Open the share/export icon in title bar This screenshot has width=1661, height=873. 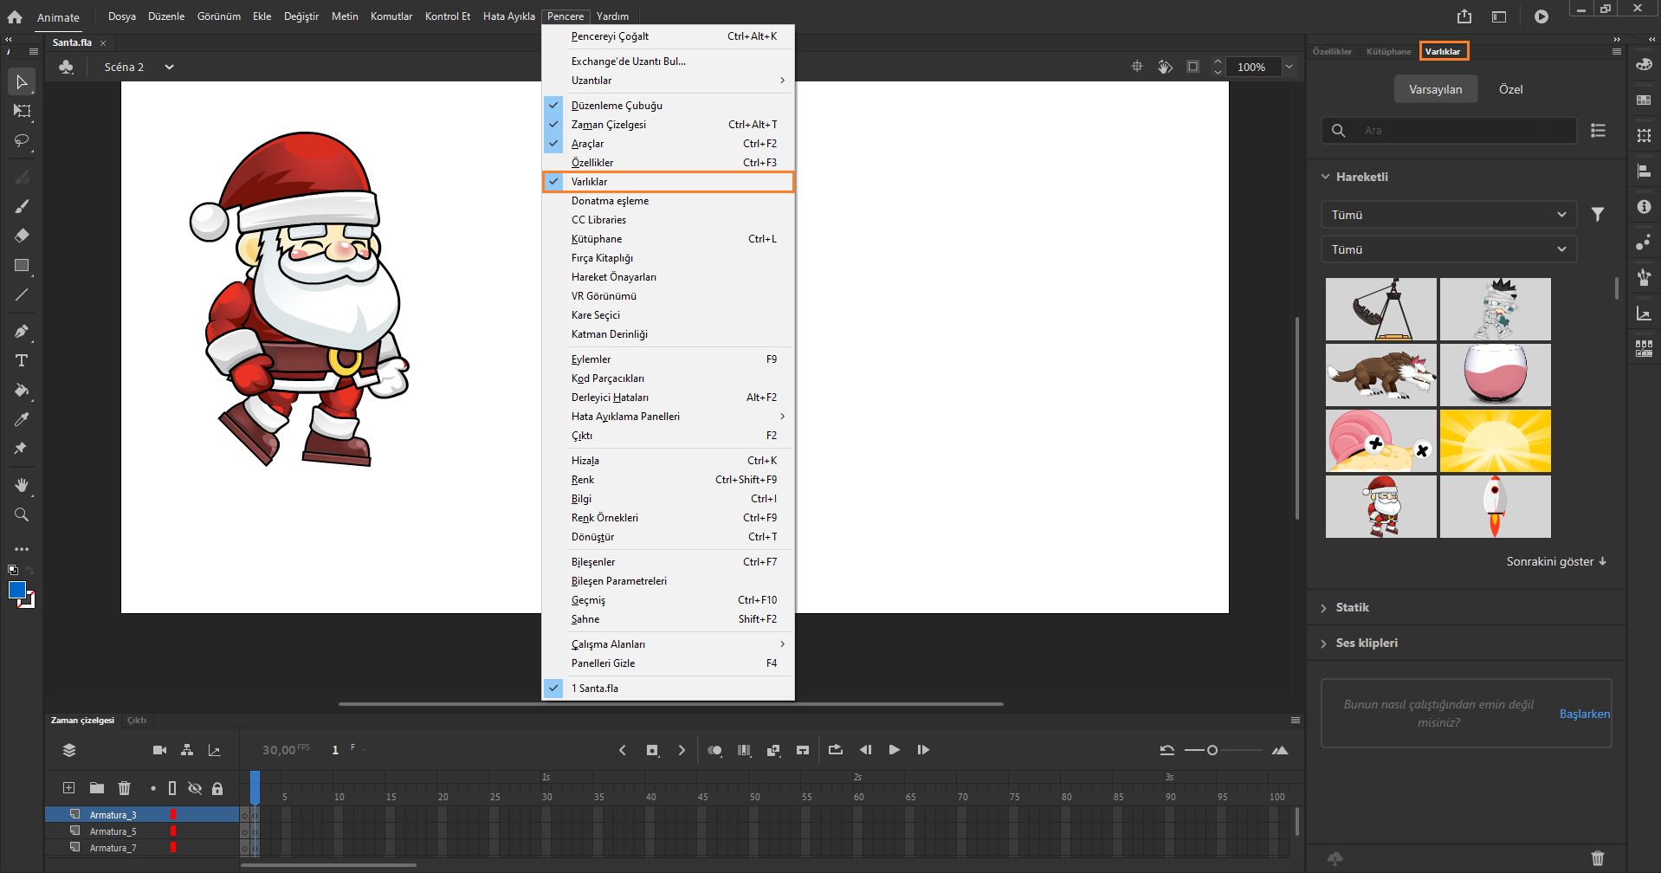pos(1464,16)
